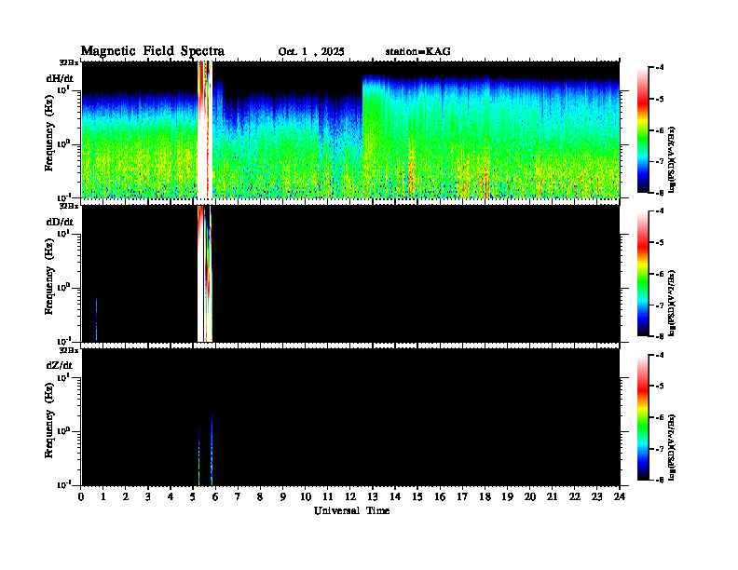
Task: Click the dH/dt panel label
Action: 60,78
